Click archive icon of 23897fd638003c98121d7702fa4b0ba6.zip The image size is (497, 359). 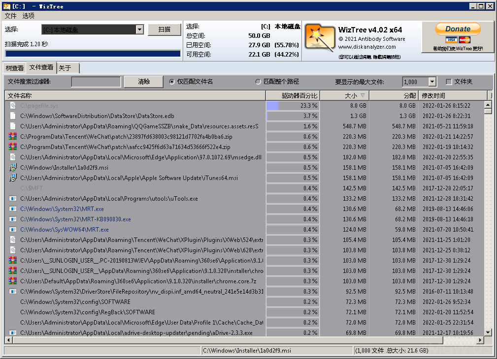pos(13,136)
